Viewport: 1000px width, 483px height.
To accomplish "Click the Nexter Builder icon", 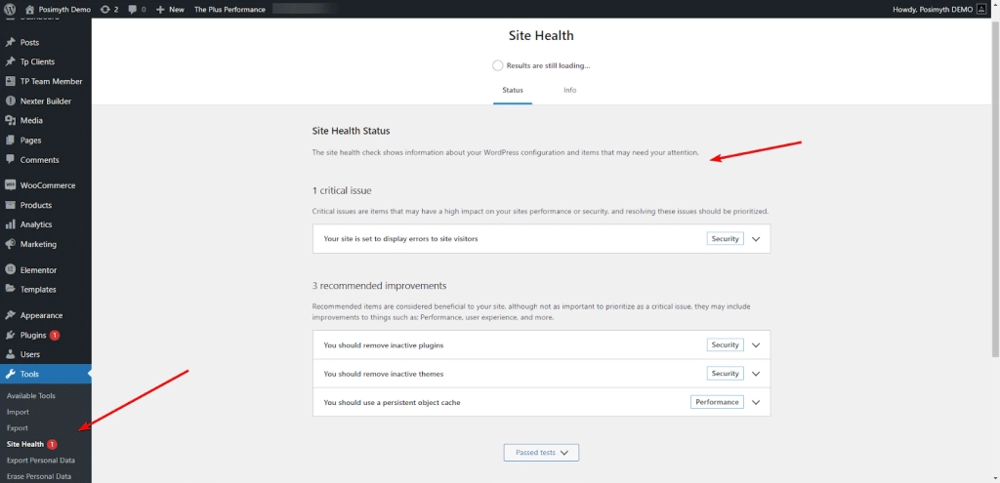I will tap(10, 101).
